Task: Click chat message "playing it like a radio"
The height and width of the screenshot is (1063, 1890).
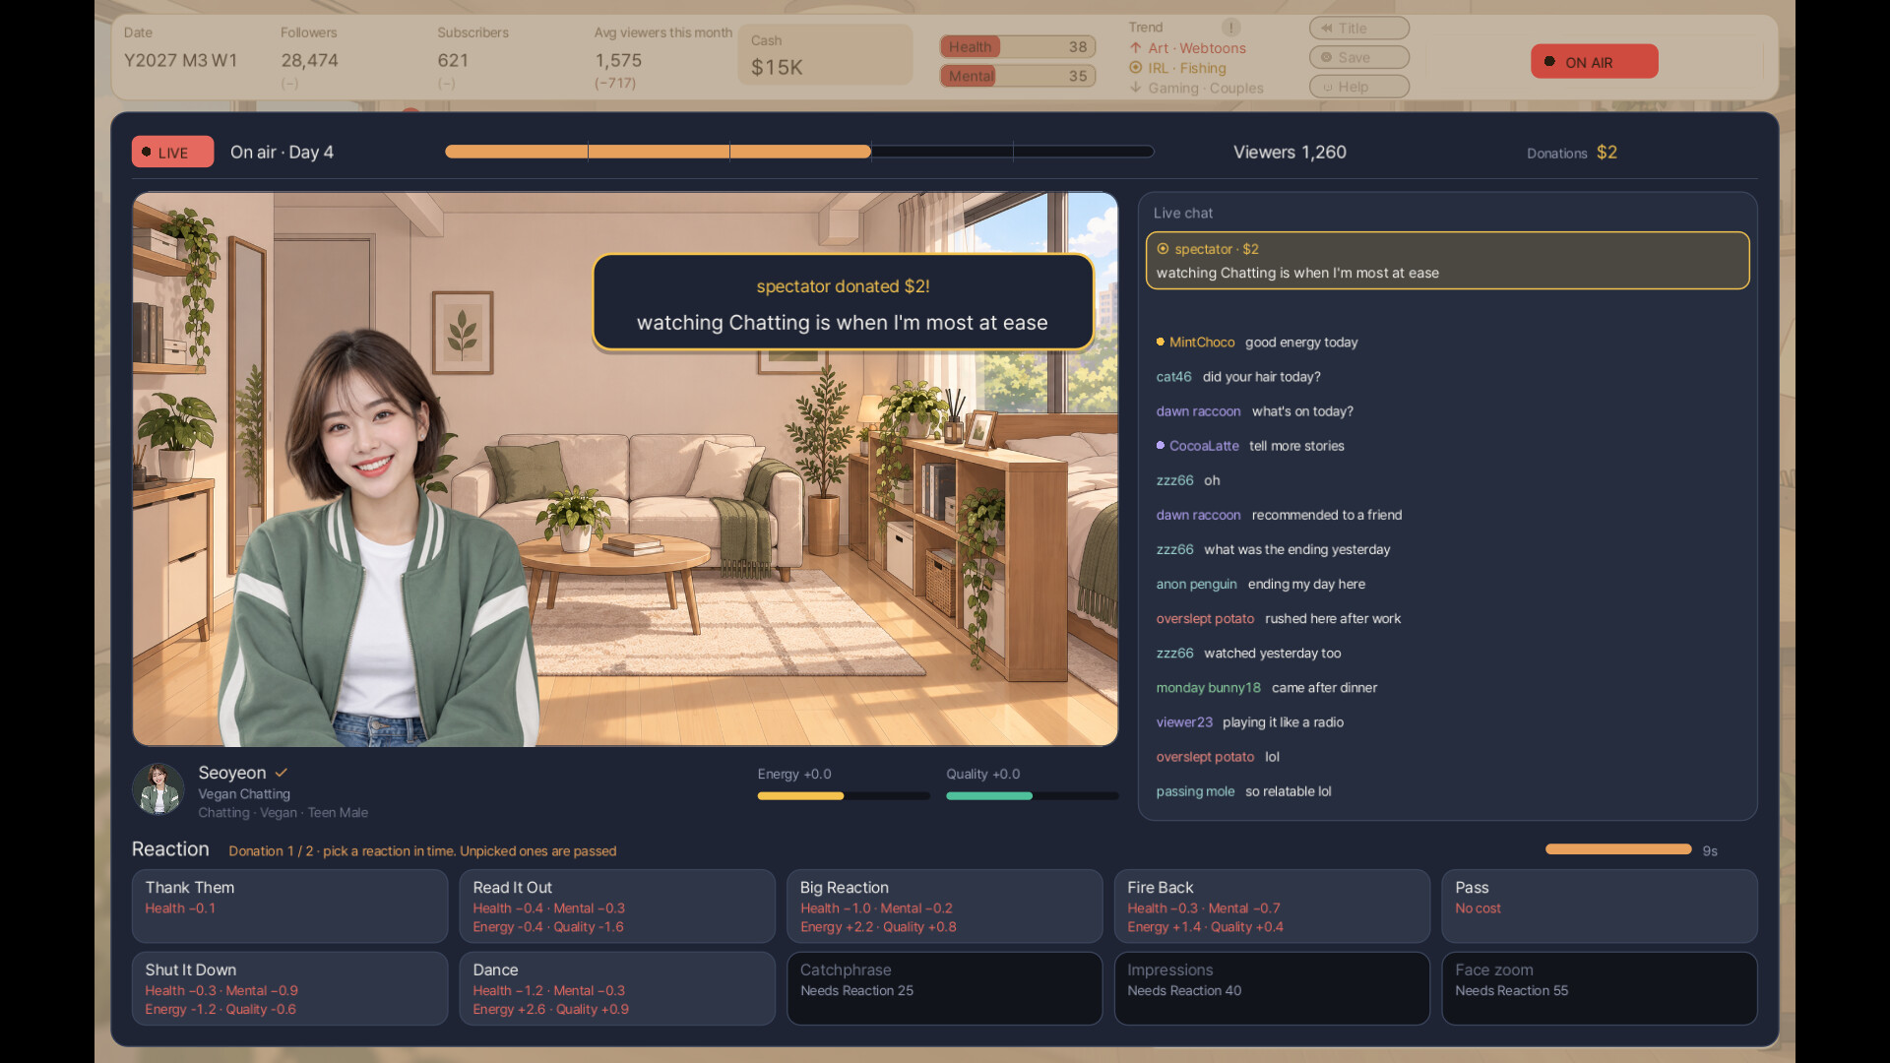Action: coord(1283,722)
